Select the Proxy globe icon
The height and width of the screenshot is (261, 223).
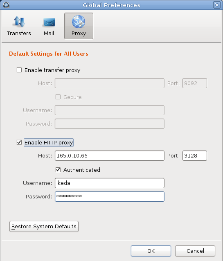[x=79, y=22]
